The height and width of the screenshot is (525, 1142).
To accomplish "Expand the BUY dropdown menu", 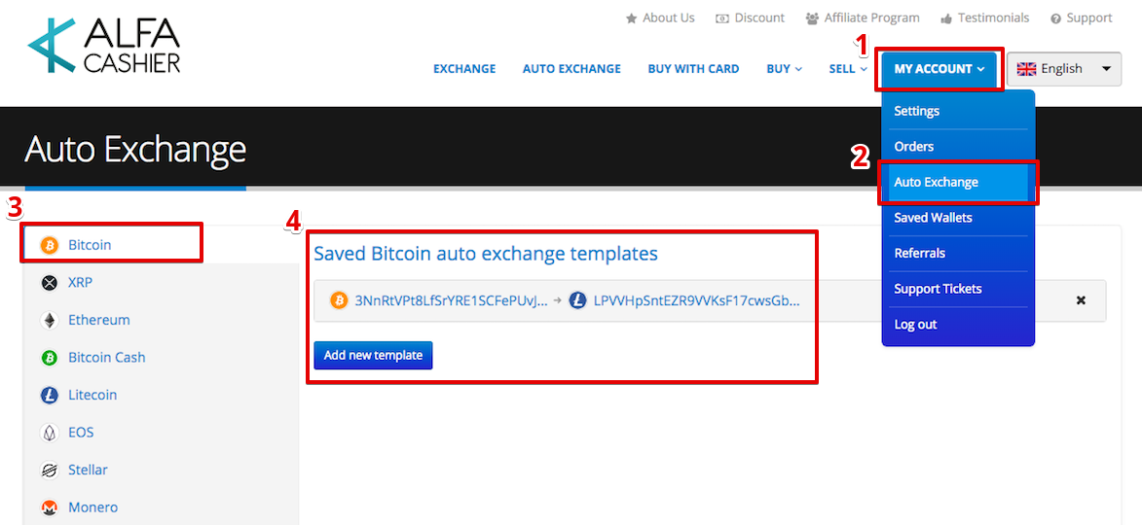I will coord(784,69).
